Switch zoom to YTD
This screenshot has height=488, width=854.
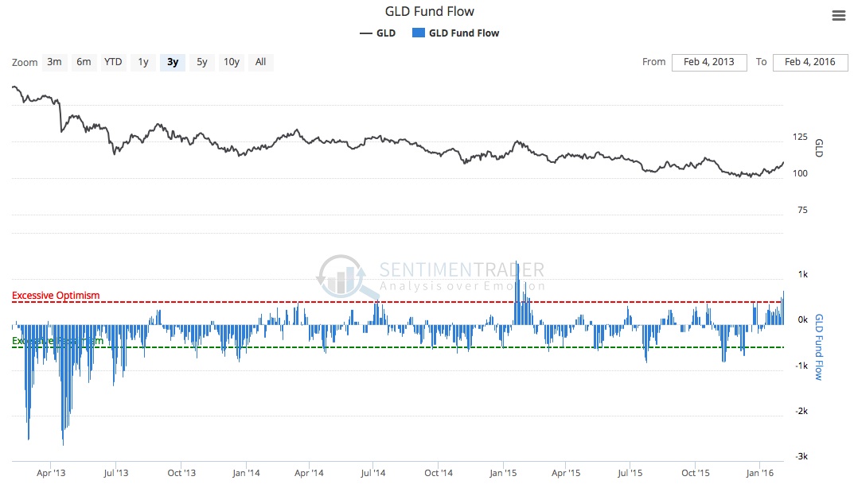click(x=113, y=62)
